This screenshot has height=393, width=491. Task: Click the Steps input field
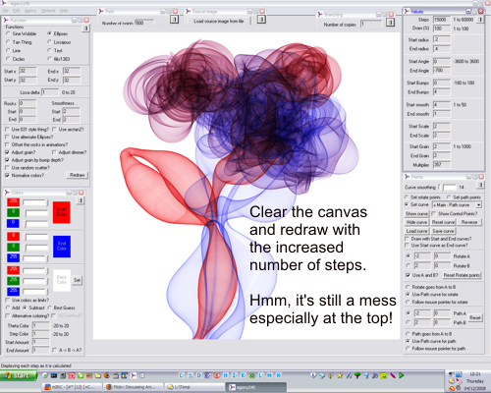[x=442, y=20]
